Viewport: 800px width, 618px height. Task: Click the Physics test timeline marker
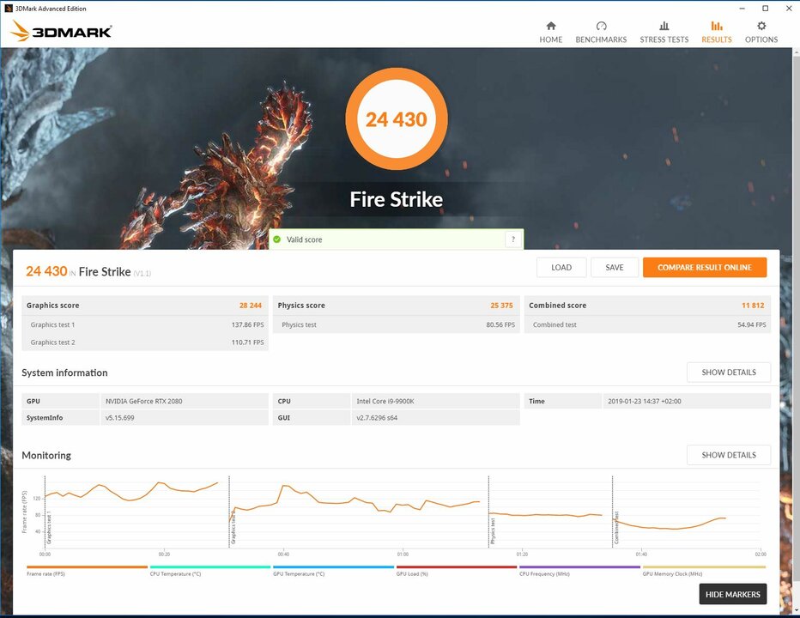tap(493, 530)
